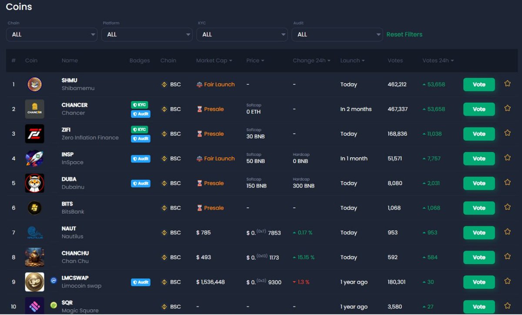Click the LMCSWAP coin name

click(x=75, y=278)
